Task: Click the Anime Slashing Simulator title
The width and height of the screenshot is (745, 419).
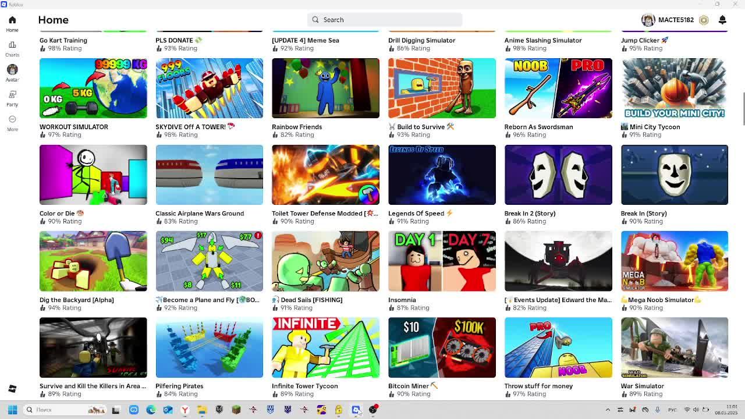Action: tap(543, 40)
